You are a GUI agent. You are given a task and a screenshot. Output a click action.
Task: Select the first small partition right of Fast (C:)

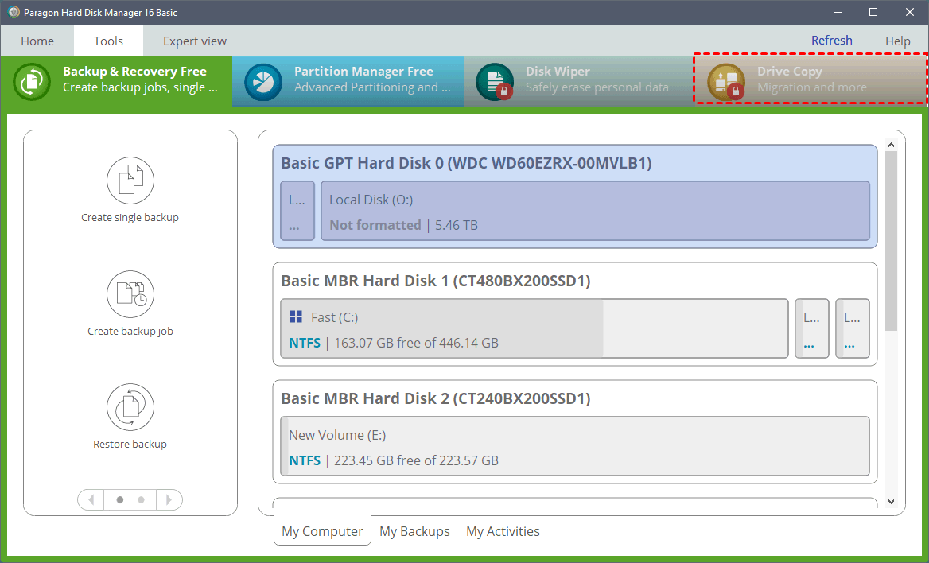tap(812, 328)
